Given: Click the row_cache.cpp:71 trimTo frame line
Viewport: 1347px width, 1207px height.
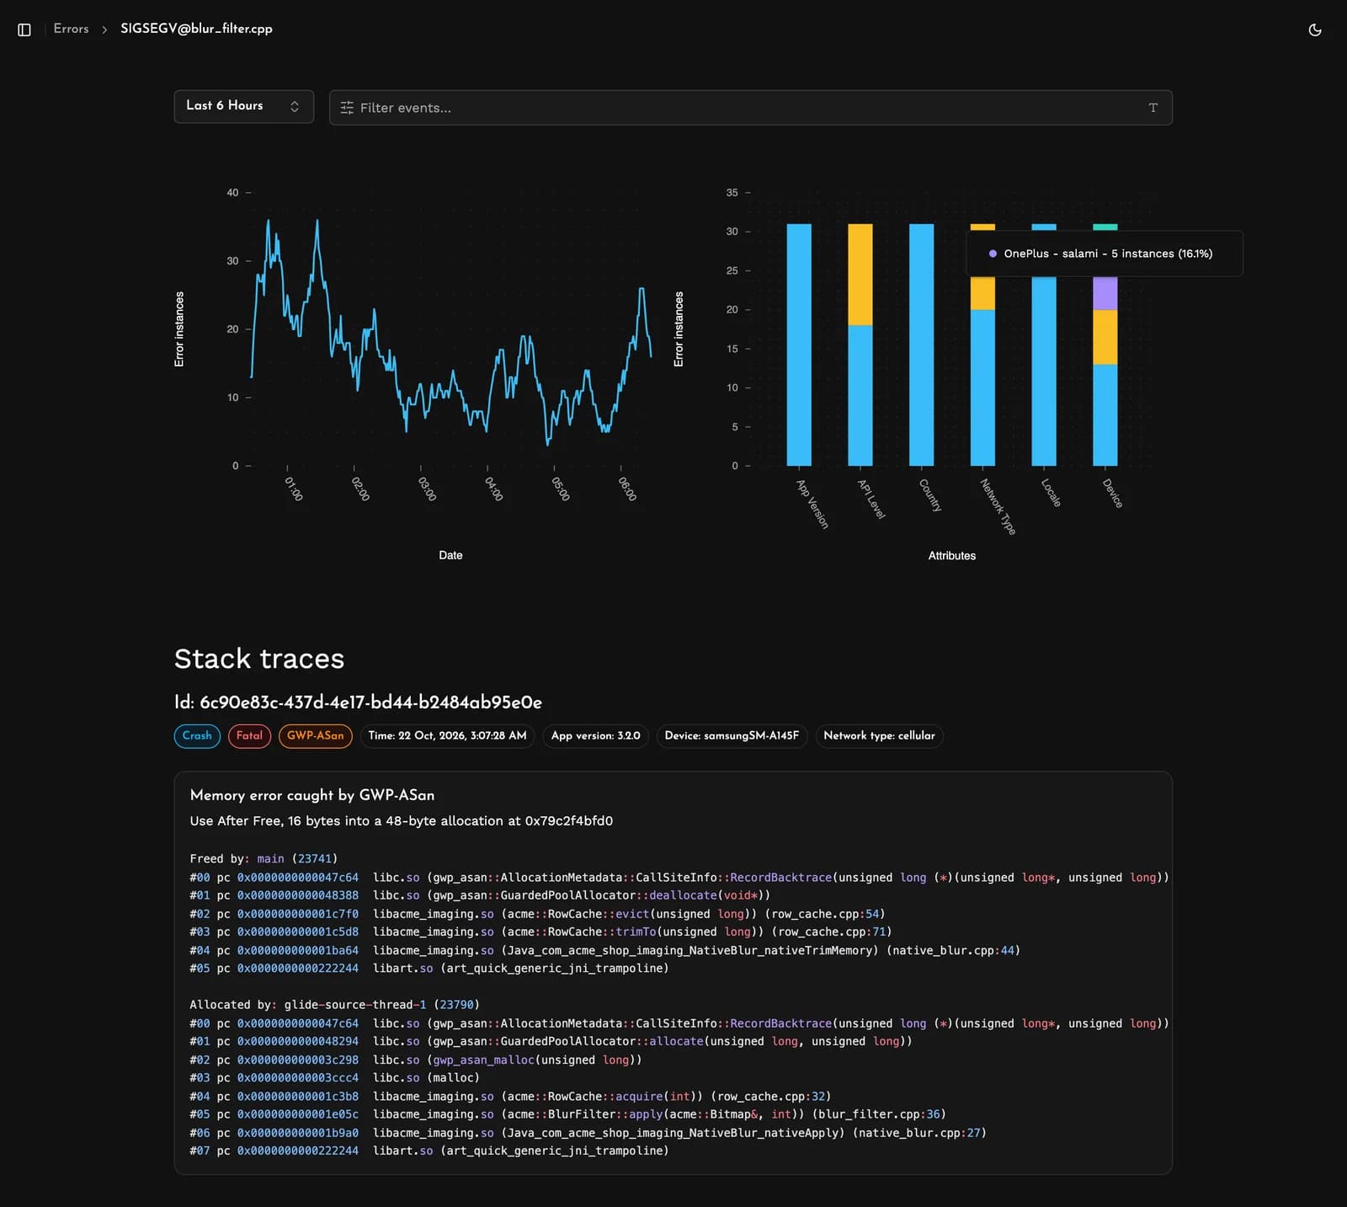Looking at the screenshot, I should [x=540, y=932].
